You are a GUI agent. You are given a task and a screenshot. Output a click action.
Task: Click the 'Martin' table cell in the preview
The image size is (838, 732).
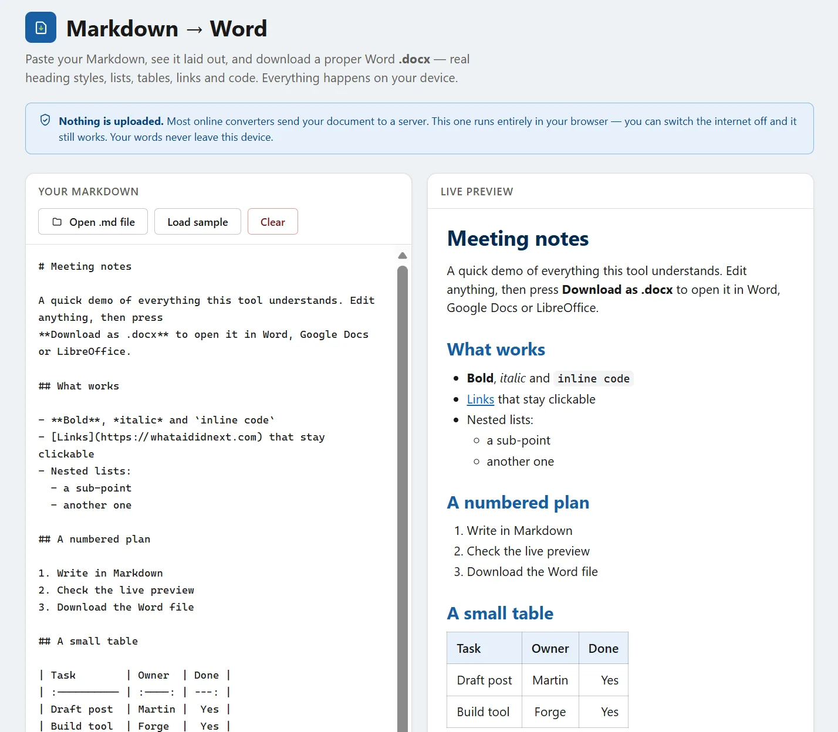[x=550, y=680]
